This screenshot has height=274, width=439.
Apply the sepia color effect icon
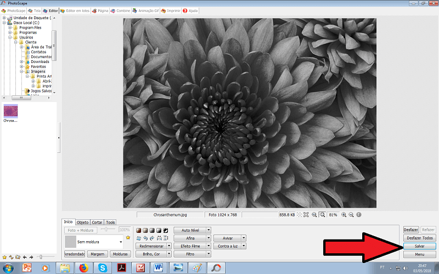[145, 230]
